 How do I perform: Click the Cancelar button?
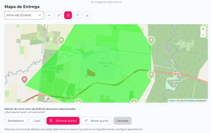pos(122,121)
